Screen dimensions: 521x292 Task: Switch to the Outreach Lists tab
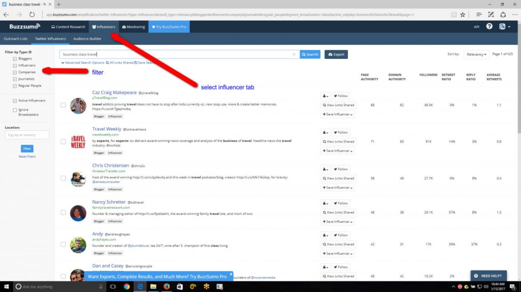point(16,39)
